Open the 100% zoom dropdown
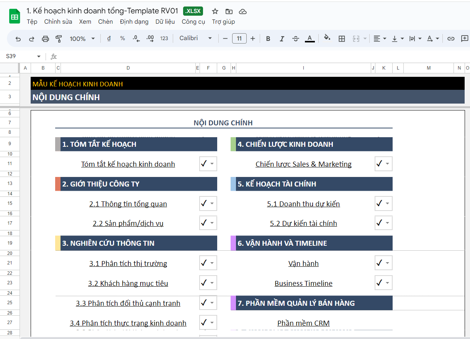This screenshot has height=339, width=470. pos(82,39)
